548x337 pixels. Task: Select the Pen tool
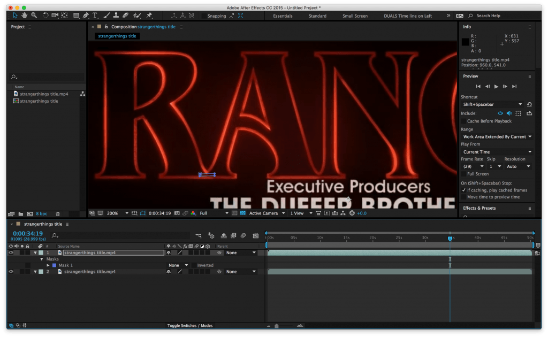pyautogui.click(x=86, y=16)
